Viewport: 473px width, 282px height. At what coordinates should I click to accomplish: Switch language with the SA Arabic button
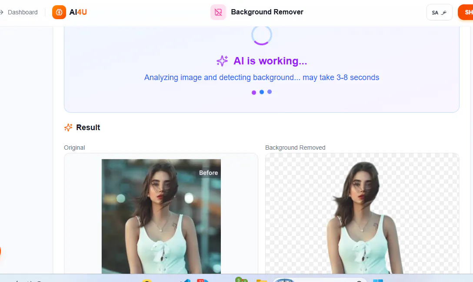pos(439,12)
